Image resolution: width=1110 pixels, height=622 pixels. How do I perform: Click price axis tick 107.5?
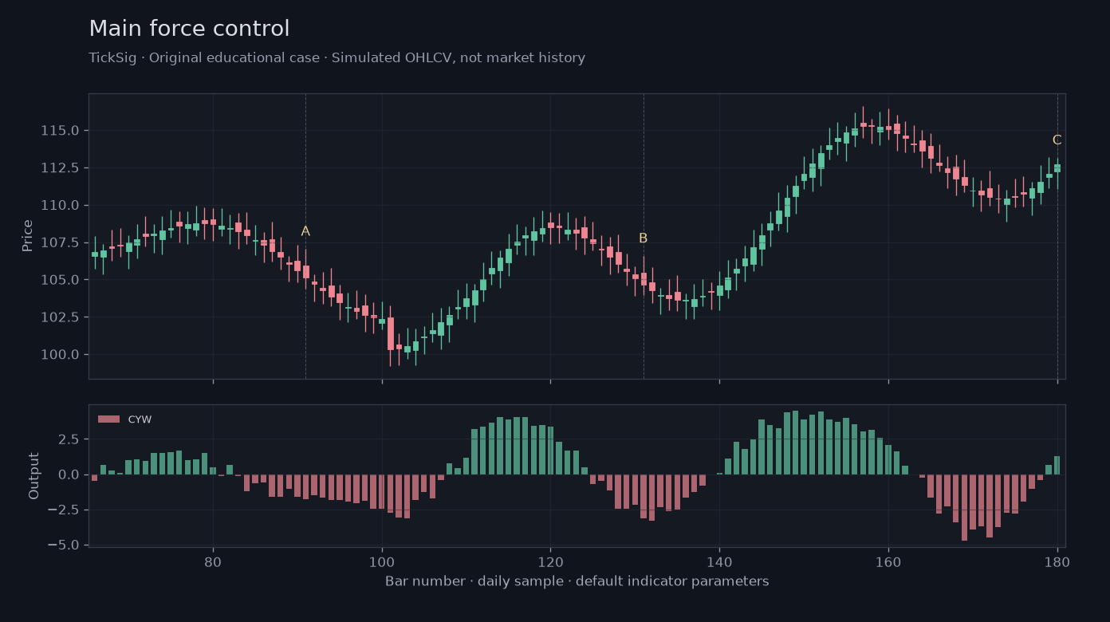click(x=60, y=242)
